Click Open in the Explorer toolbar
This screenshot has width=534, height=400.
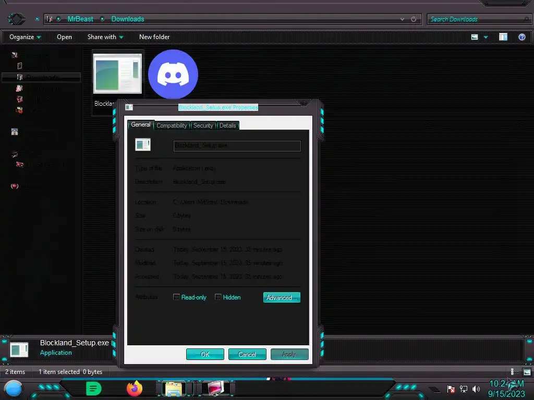pos(64,37)
